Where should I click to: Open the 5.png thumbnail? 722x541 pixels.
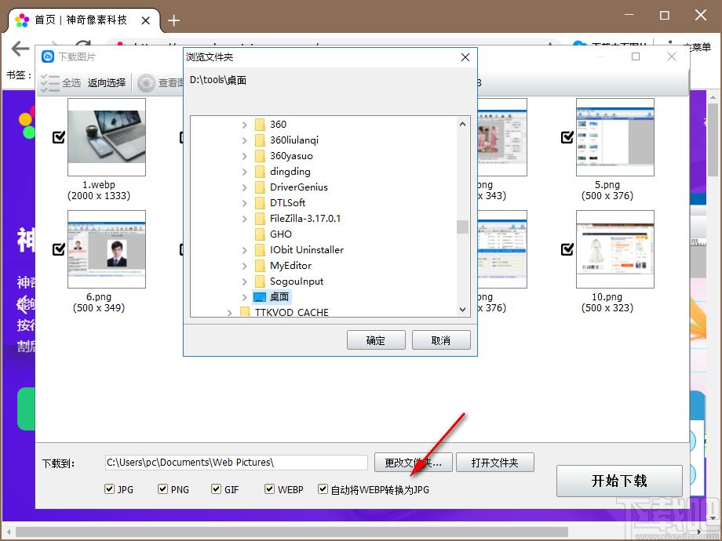[x=615, y=137]
